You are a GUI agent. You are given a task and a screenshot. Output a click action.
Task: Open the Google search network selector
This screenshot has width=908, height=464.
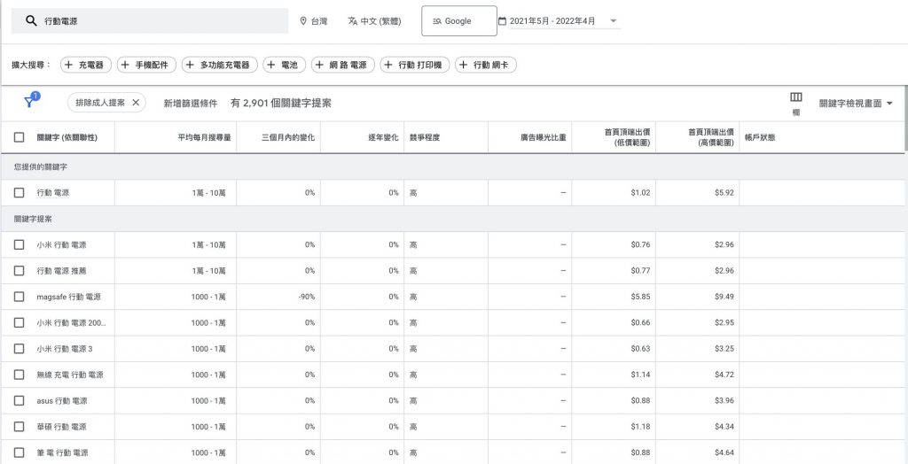click(459, 21)
